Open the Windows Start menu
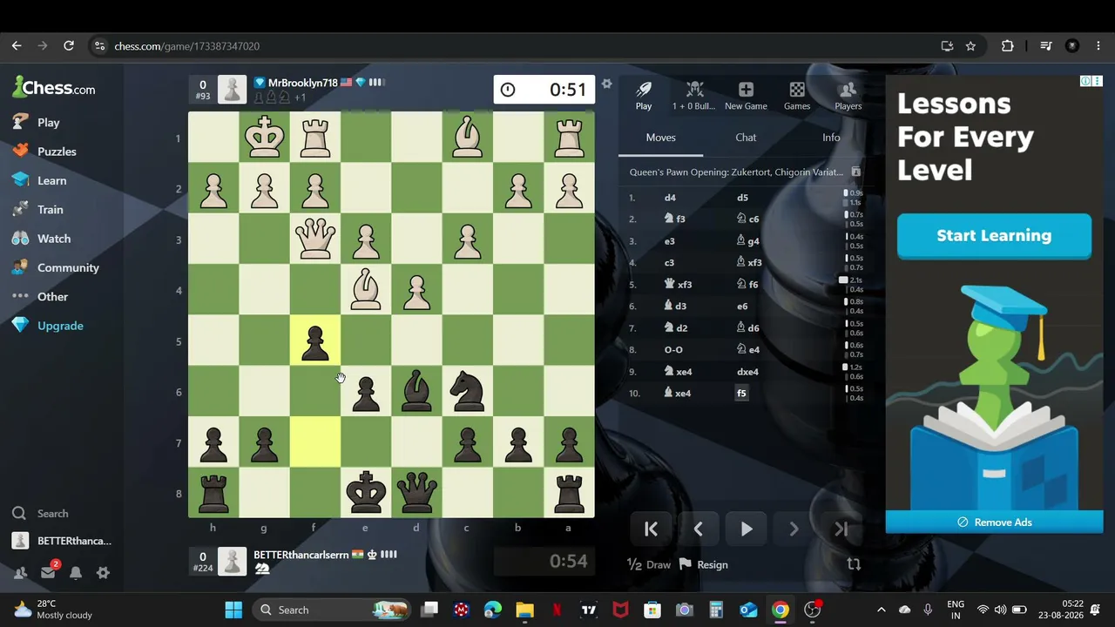 [233, 610]
